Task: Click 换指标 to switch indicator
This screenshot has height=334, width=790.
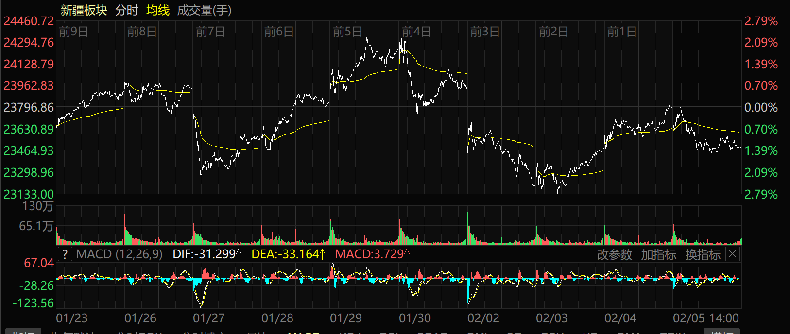Action: pyautogui.click(x=703, y=254)
